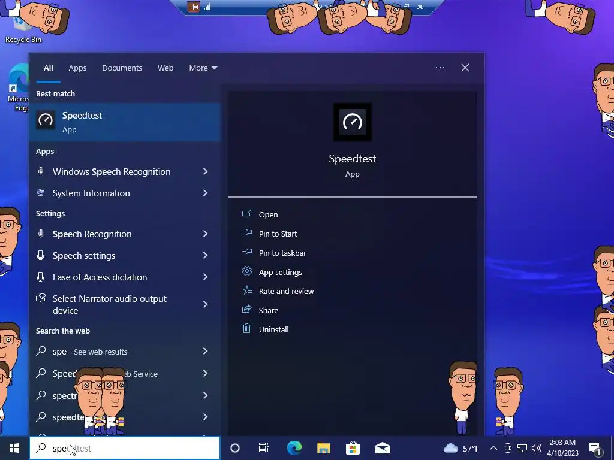This screenshot has height=460, width=614.
Task: Click the gear icon for App settings
Action: point(246,271)
